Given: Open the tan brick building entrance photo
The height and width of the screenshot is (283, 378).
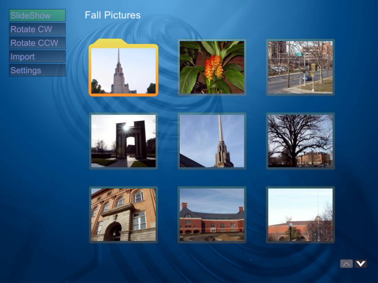Looking at the screenshot, I should click(x=124, y=215).
